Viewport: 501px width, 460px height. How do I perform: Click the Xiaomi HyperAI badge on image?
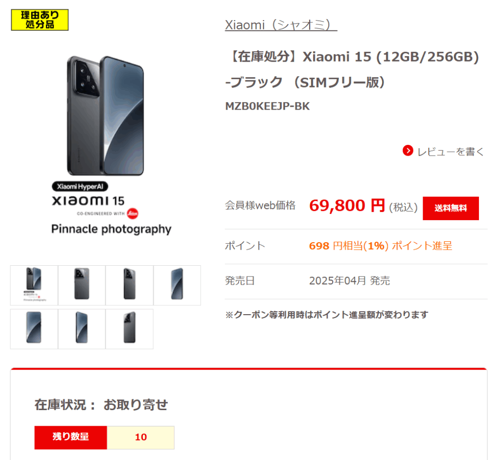pyautogui.click(x=80, y=186)
